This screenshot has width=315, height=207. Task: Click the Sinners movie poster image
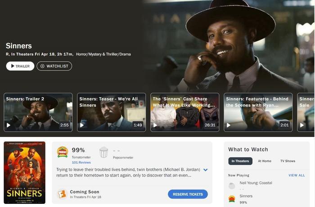pyautogui.click(x=24, y=172)
